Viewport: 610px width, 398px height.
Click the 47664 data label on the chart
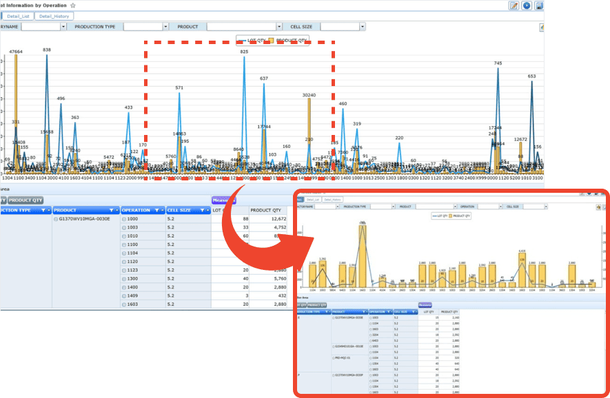pyautogui.click(x=16, y=52)
